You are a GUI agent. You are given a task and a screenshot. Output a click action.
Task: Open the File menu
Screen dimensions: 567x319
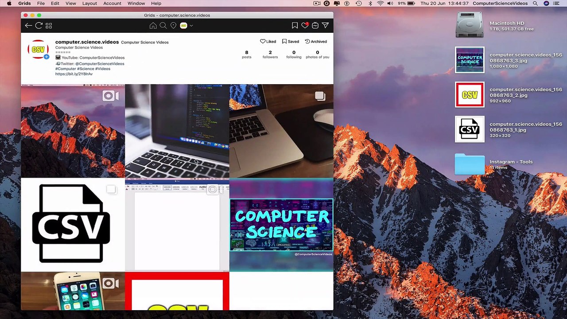(41, 4)
